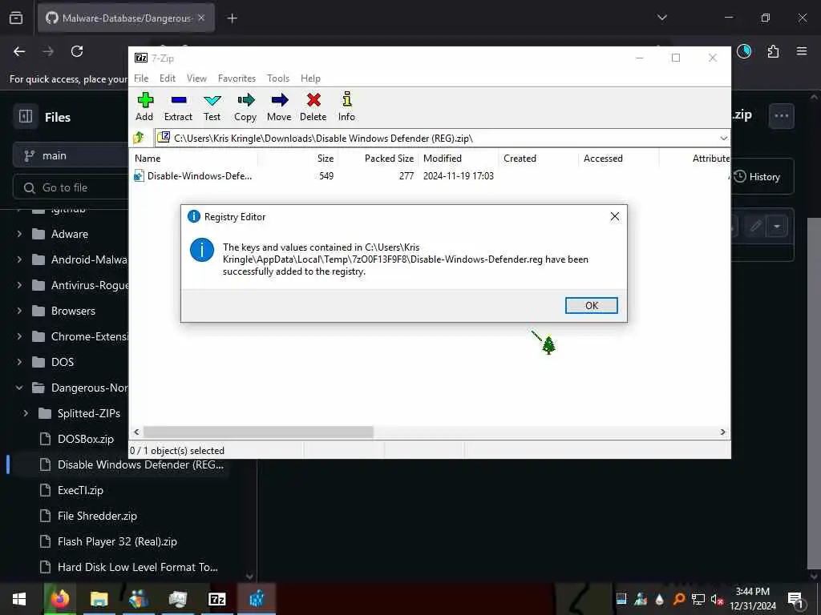Open File Shredder.zip in the tree

pyautogui.click(x=97, y=516)
